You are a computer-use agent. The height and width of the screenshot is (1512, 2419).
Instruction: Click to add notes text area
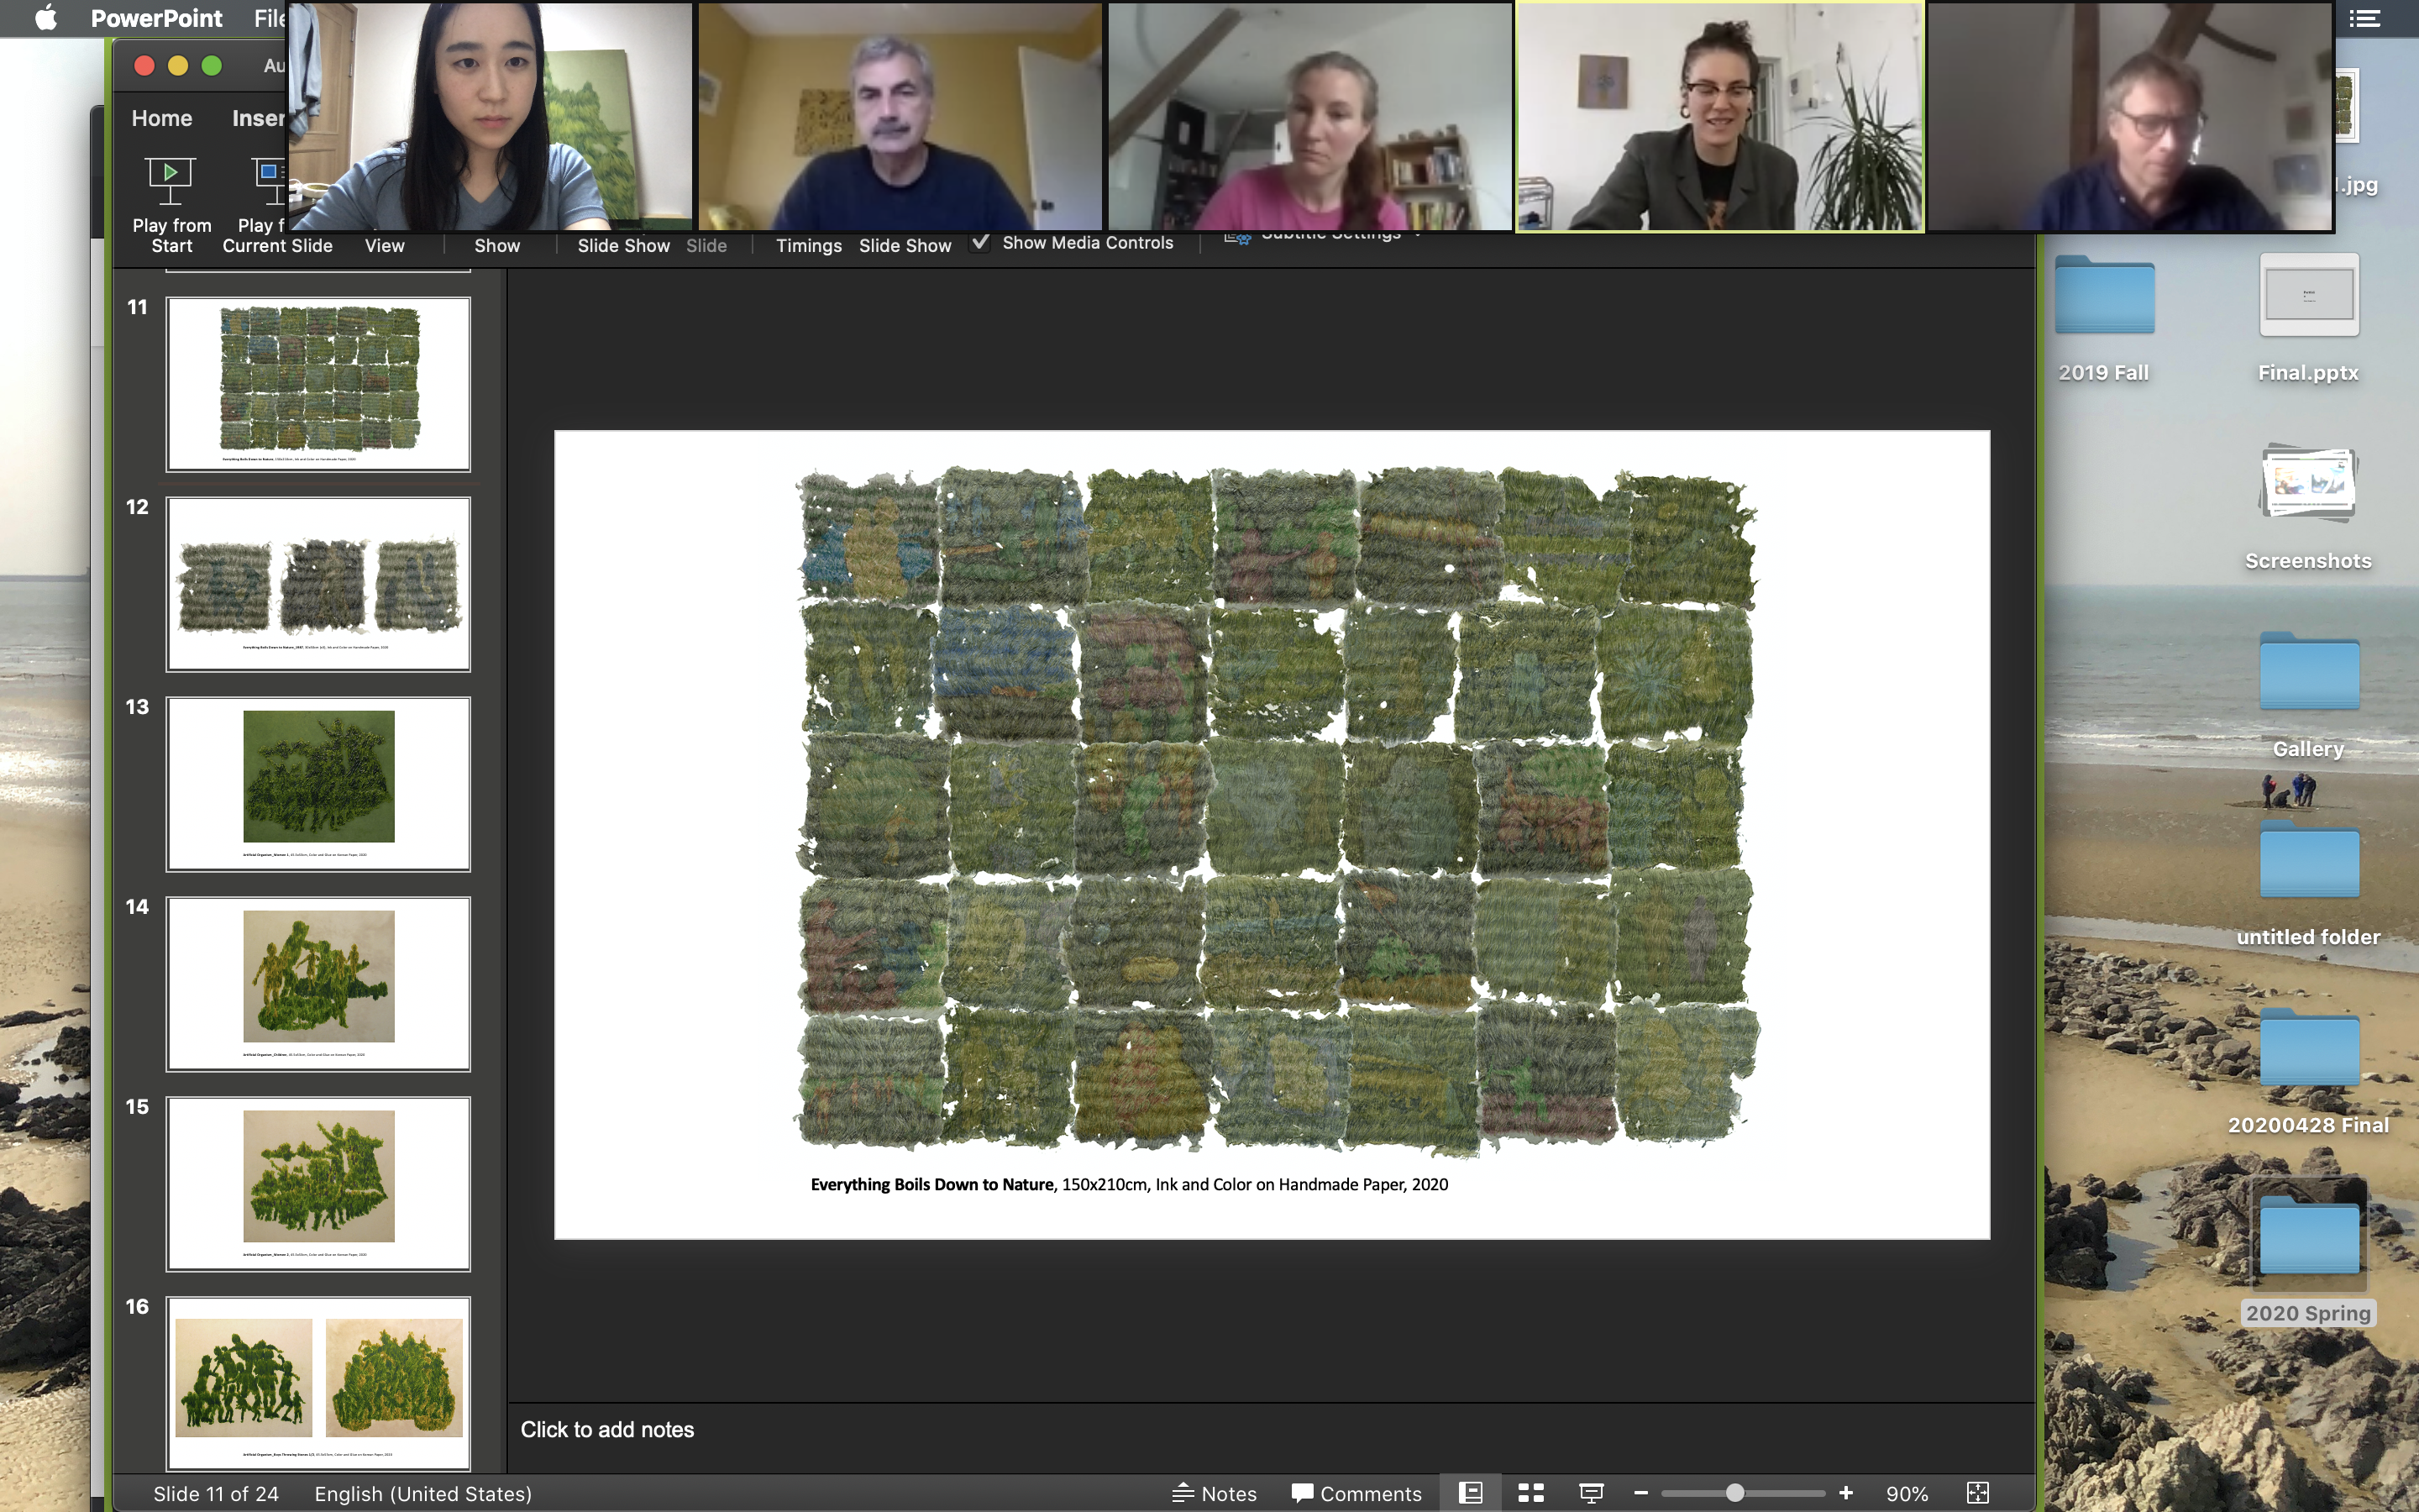click(x=606, y=1429)
